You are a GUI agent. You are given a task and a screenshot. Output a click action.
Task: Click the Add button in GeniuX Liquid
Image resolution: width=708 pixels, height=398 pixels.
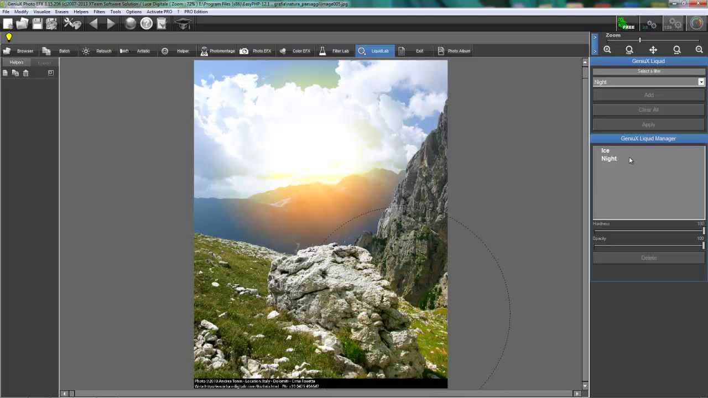point(649,95)
